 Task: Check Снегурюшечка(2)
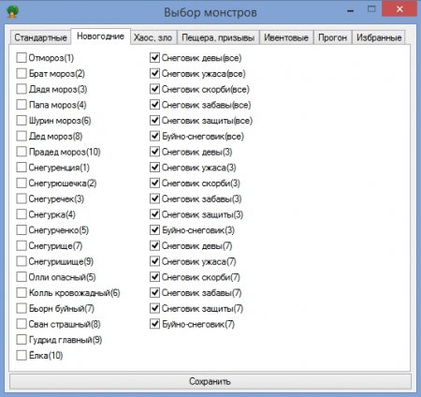(x=22, y=183)
